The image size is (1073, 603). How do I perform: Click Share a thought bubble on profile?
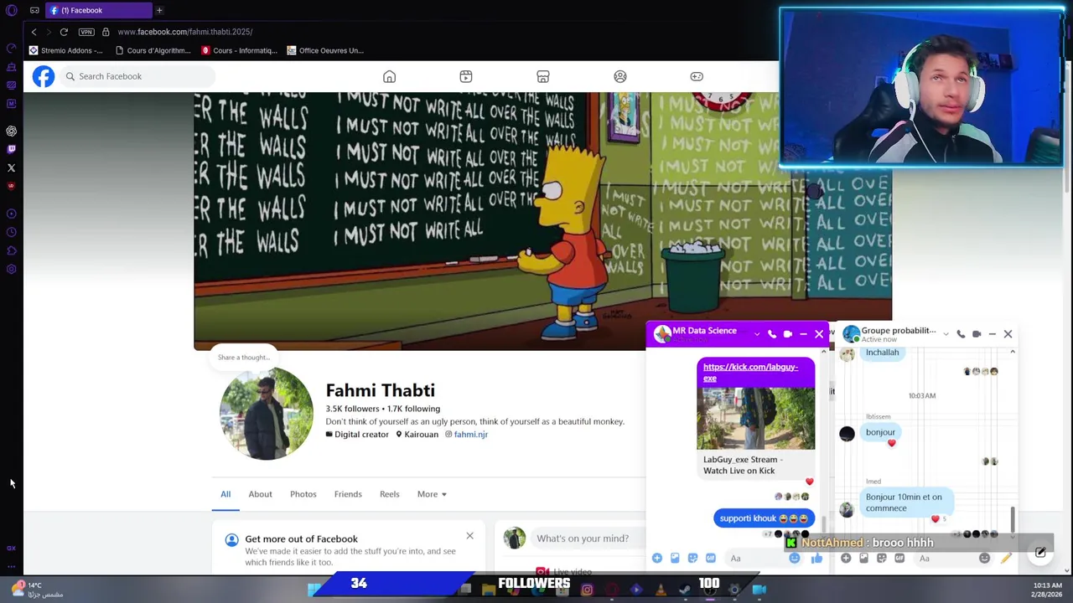tap(243, 357)
